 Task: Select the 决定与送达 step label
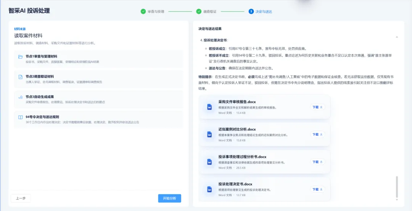(264, 12)
